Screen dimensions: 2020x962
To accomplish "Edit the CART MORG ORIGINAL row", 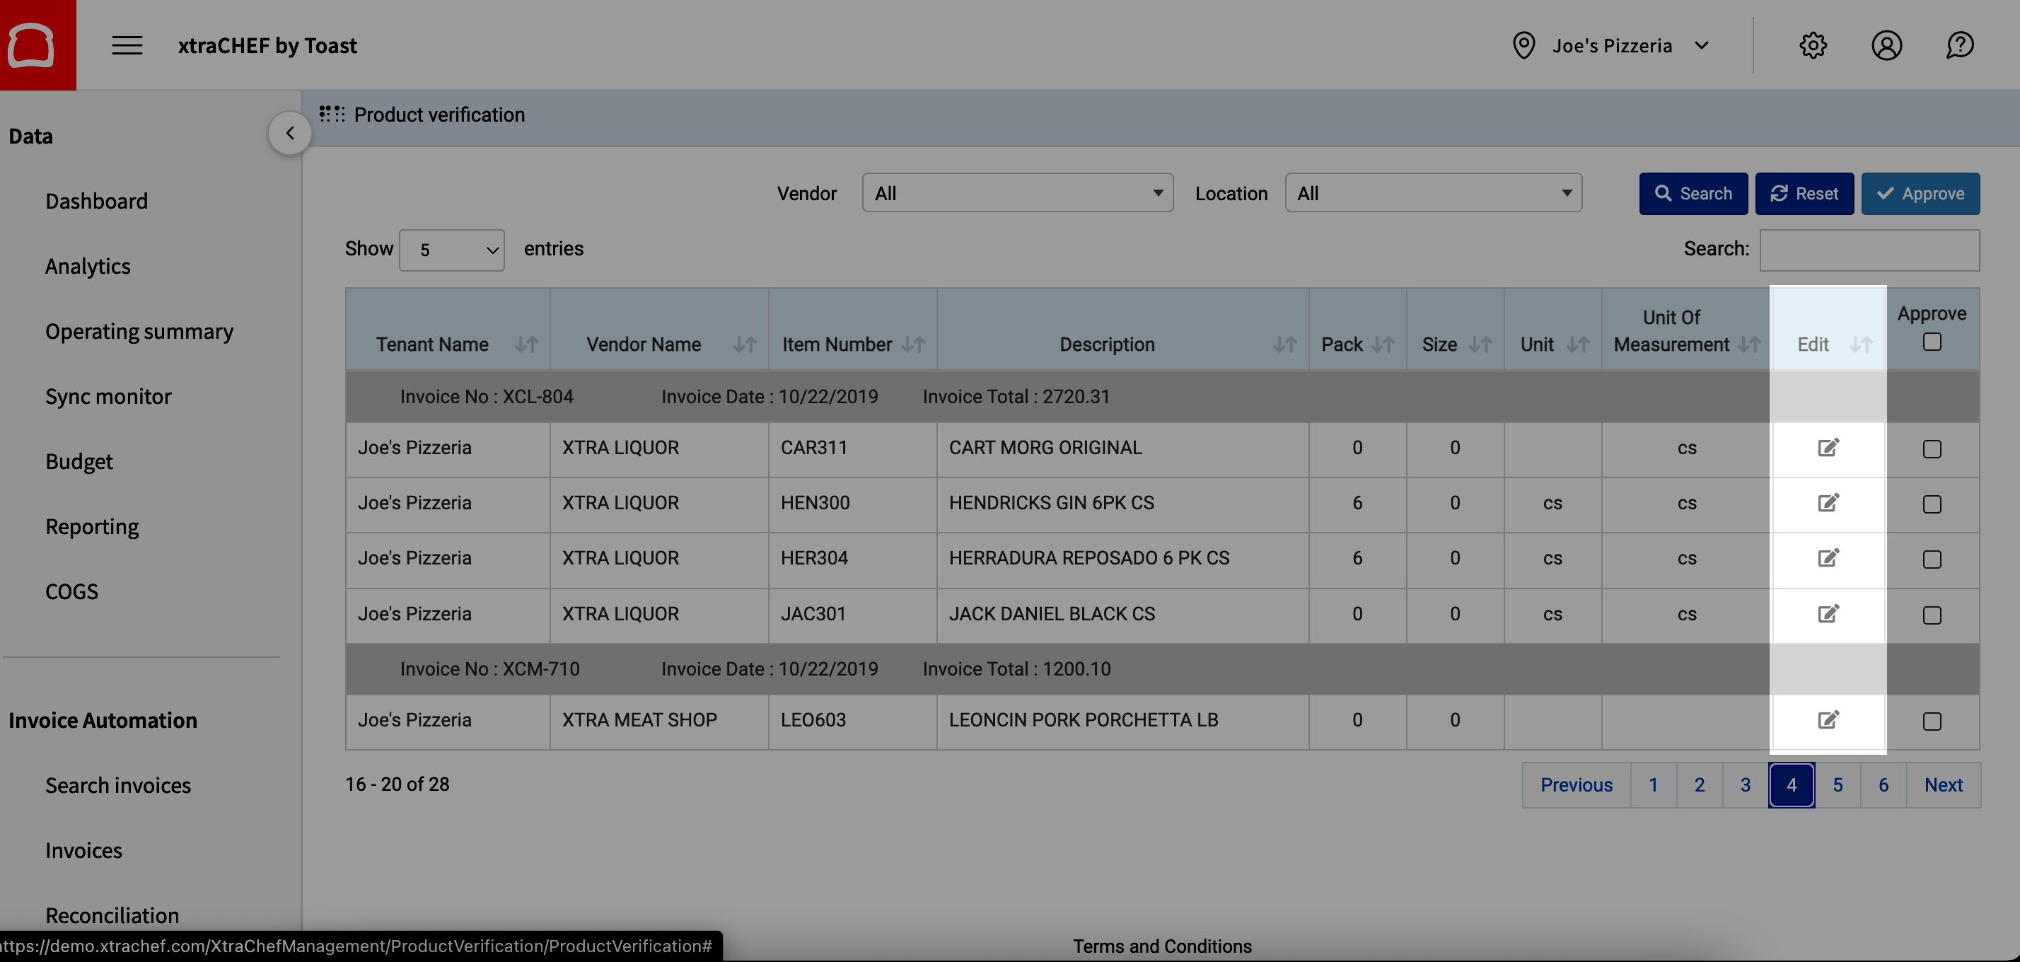I will 1828,448.
